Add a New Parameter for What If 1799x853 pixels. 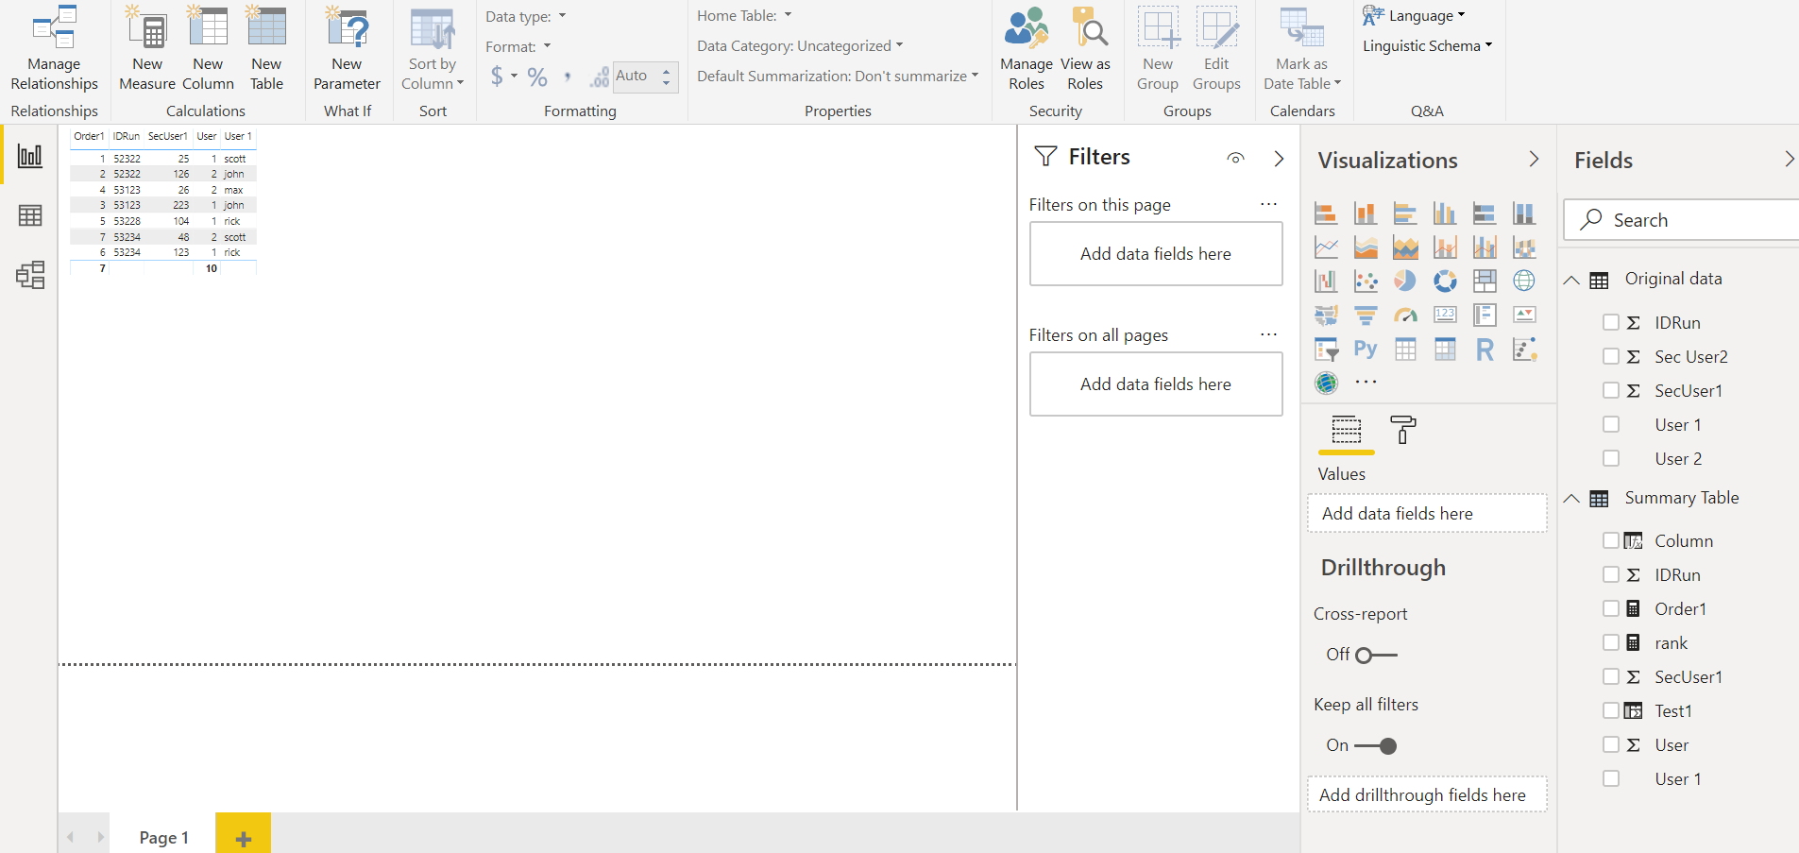(347, 49)
